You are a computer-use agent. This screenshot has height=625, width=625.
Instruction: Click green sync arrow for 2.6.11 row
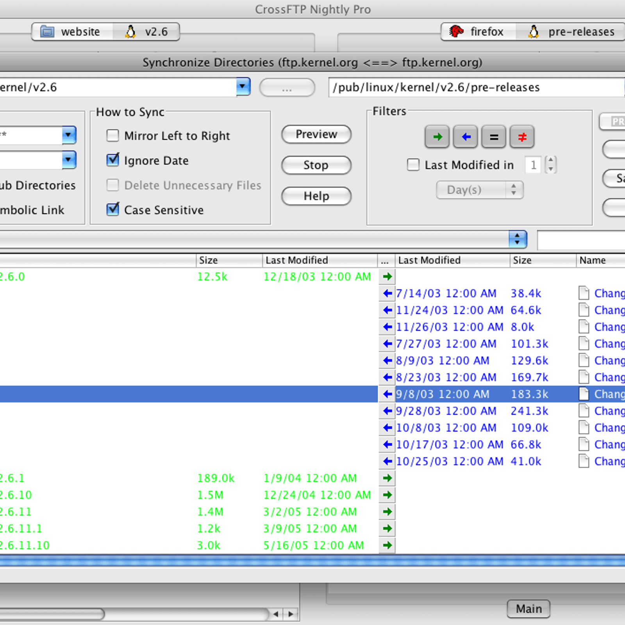[387, 512]
